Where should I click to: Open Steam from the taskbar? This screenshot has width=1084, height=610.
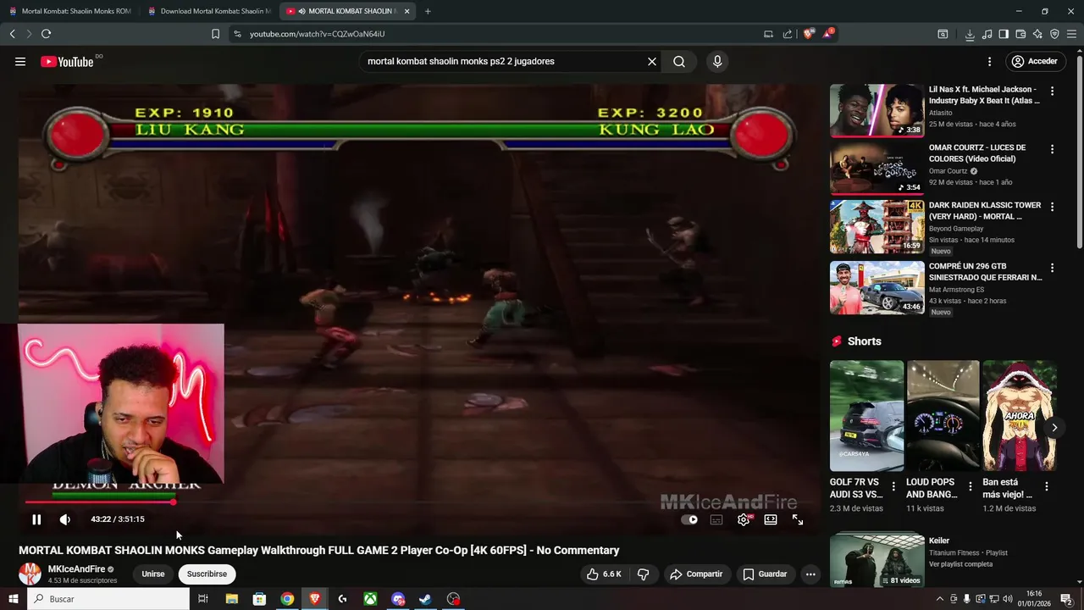[x=426, y=599]
